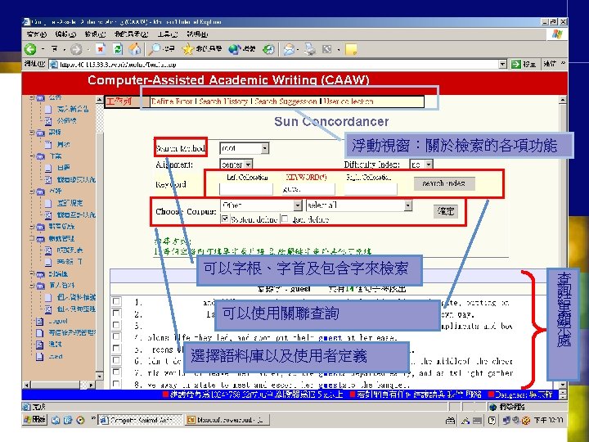This screenshot has height=442, width=589.
Task: Click the Search Suggestion link
Action: [x=286, y=101]
